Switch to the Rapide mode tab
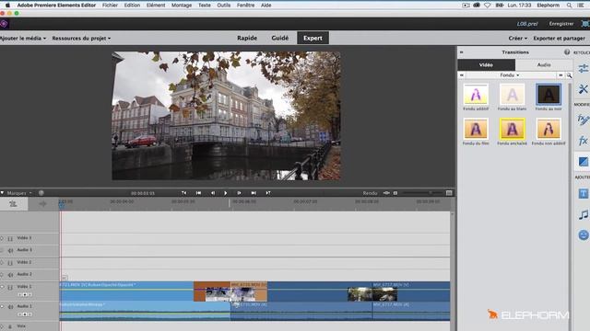 point(247,38)
